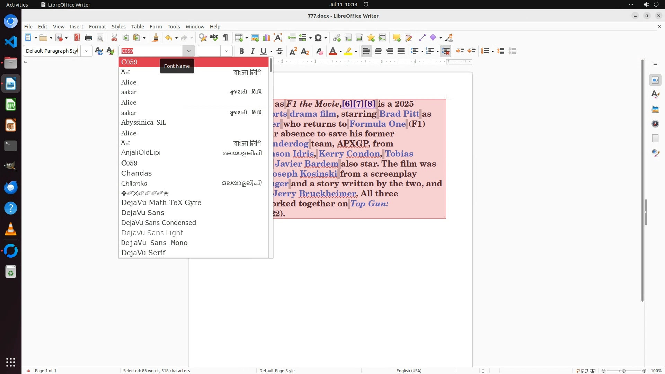This screenshot has width=665, height=374.
Task: Click the zoom slider in status bar
Action: click(623, 371)
